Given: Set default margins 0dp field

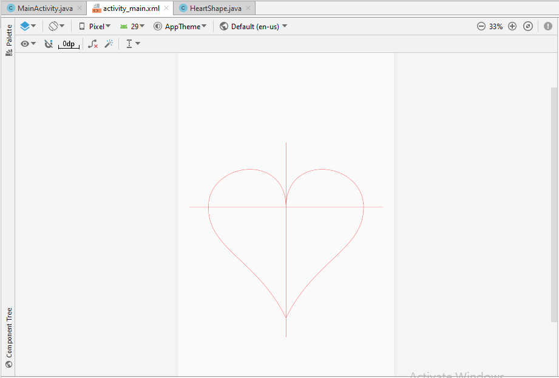Looking at the screenshot, I should (69, 44).
